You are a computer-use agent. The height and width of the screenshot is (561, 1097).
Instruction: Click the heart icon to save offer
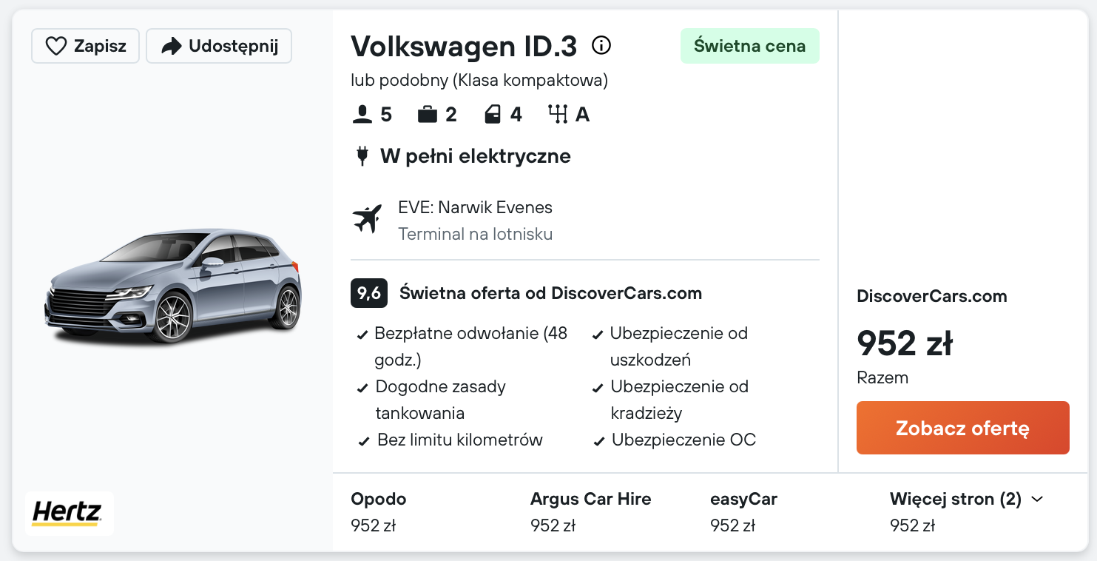[56, 47]
